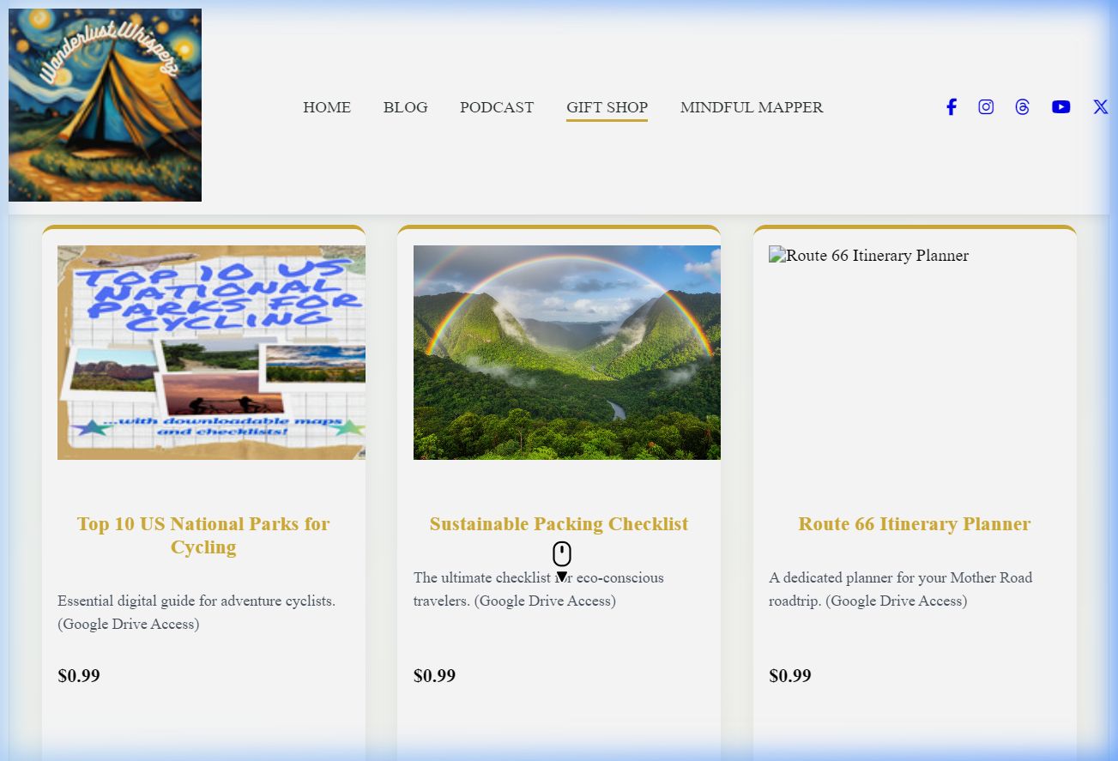Open Route 66 Itinerary Planner title link
Screen dimensions: 1118x761
[x=915, y=524]
